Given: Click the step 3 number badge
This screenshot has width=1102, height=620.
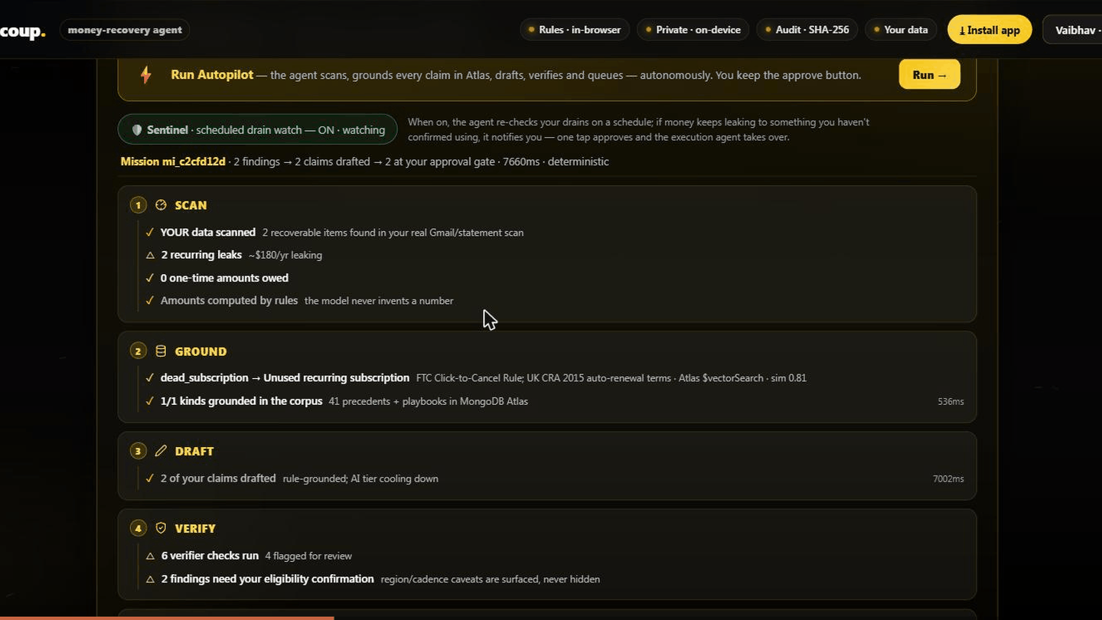Looking at the screenshot, I should 138,452.
